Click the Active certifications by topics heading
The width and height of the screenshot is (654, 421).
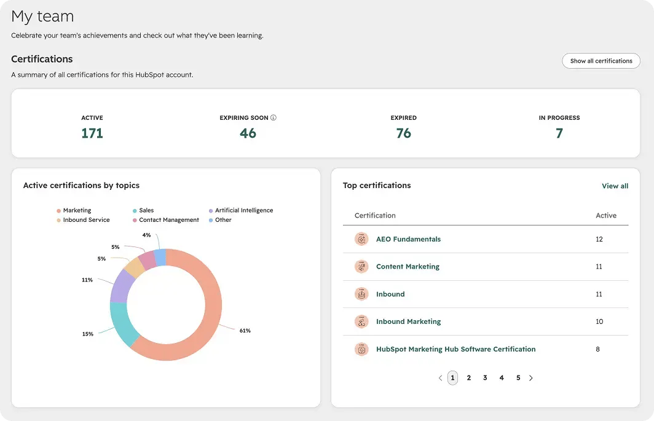(81, 185)
